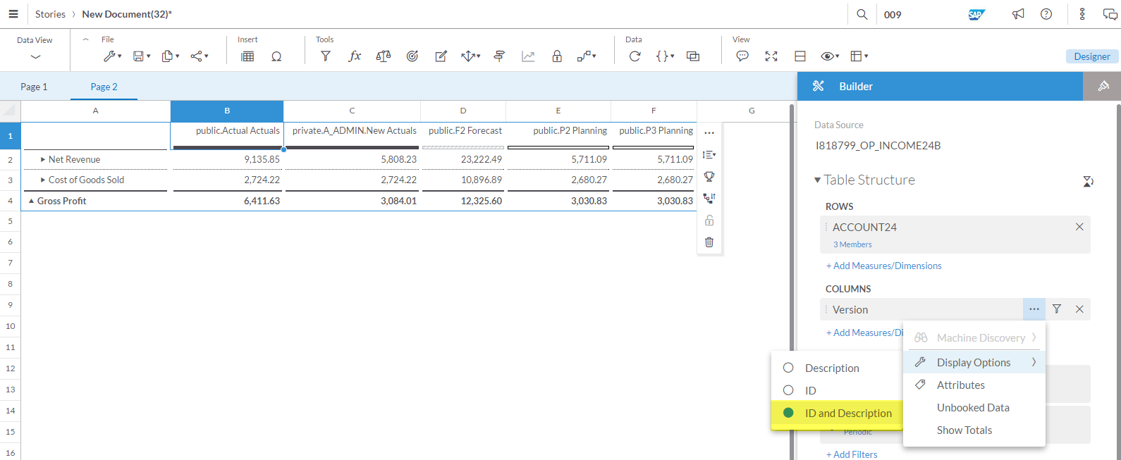This screenshot has height=460, width=1121.
Task: Click Add Measures/Dimensions link under ROWS
Action: pos(884,266)
